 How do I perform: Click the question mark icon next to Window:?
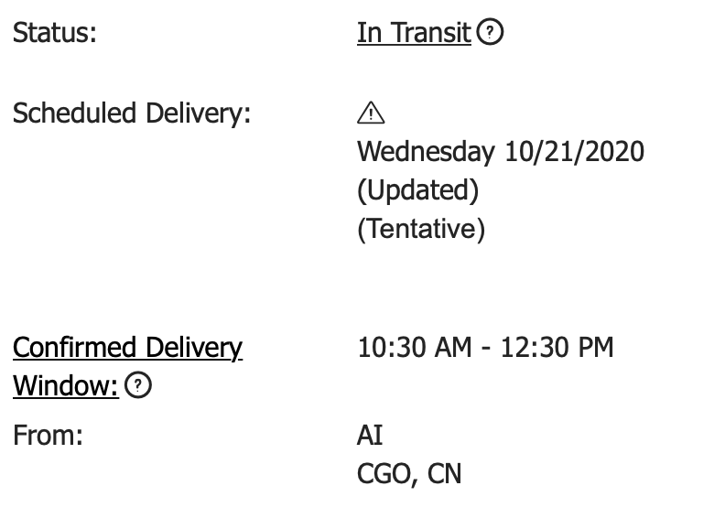[x=138, y=384]
